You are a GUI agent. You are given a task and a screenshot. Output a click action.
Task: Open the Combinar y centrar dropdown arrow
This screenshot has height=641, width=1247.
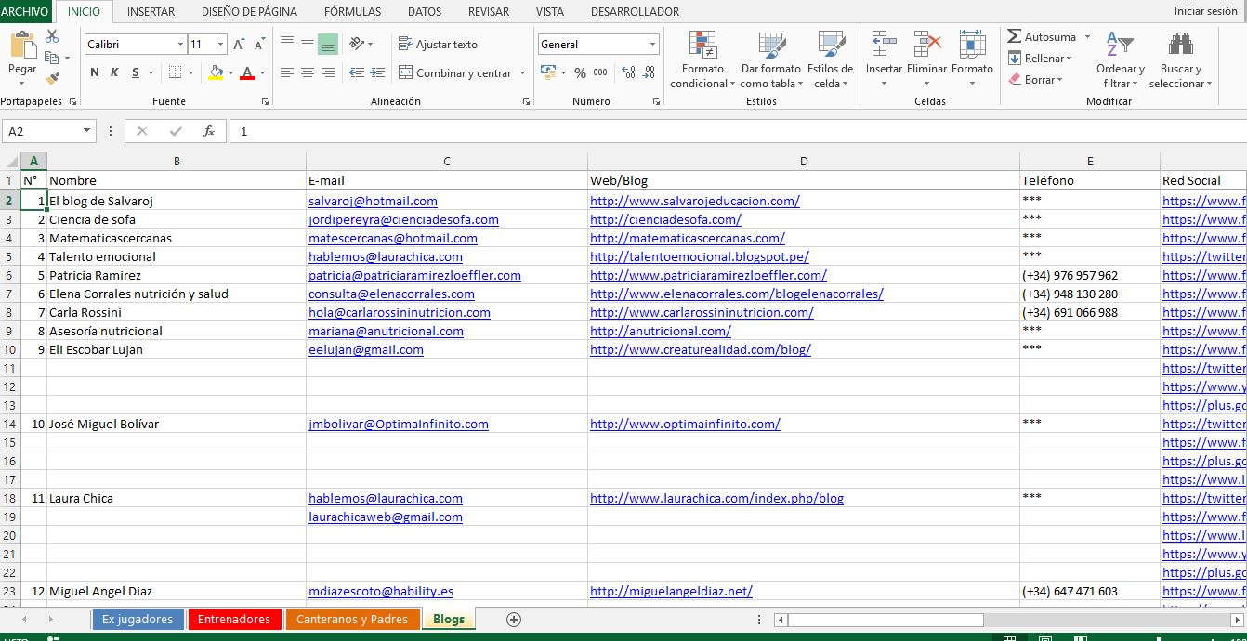pos(522,73)
